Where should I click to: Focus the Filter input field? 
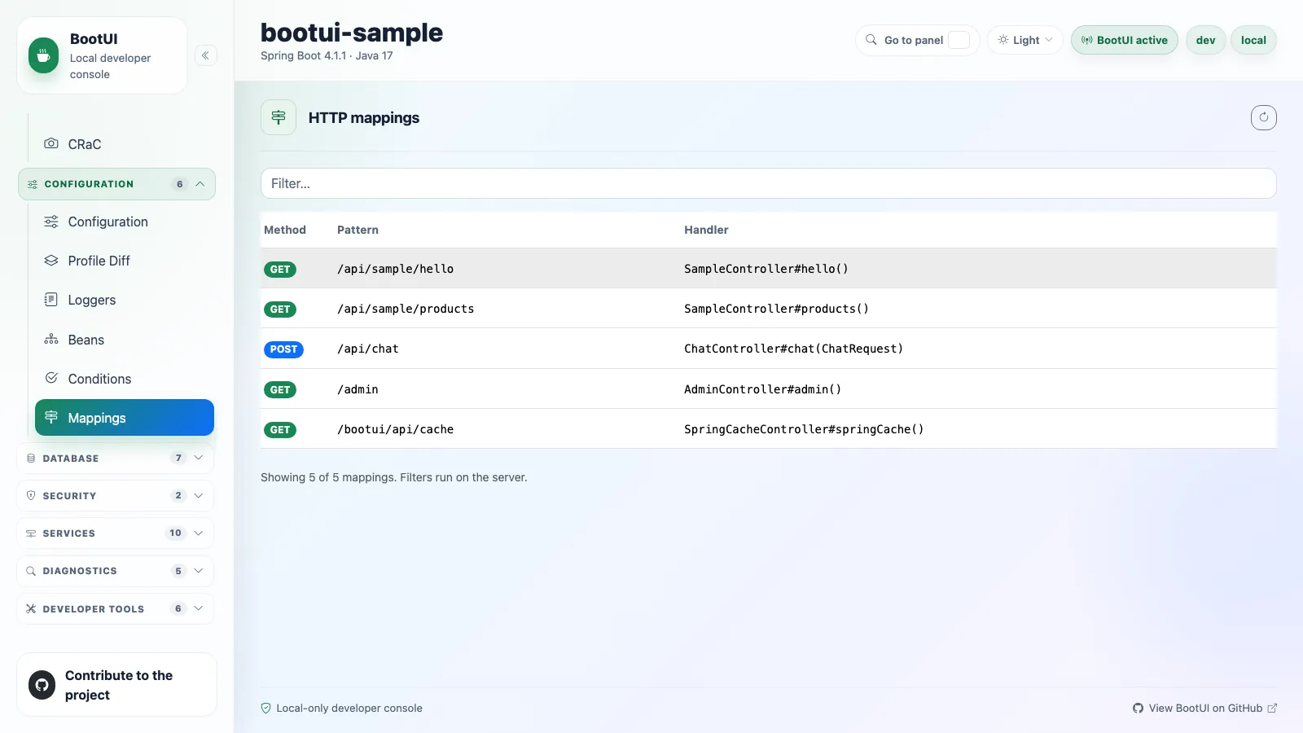(x=768, y=183)
